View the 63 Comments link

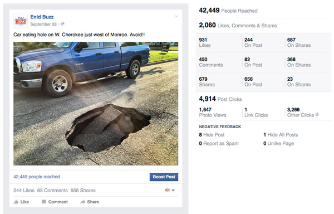pos(52,191)
